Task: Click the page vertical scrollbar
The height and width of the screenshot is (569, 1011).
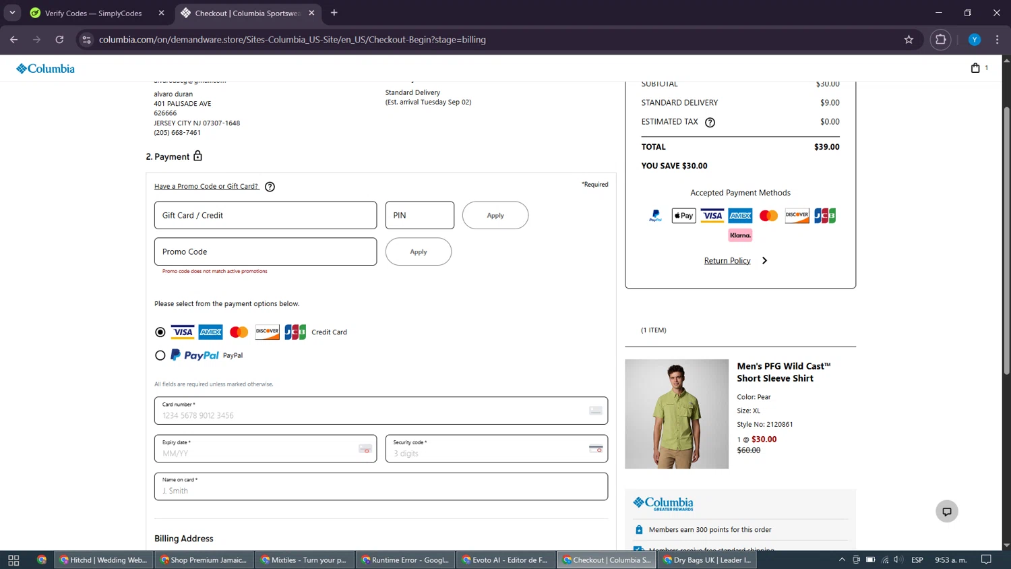Action: [1006, 240]
